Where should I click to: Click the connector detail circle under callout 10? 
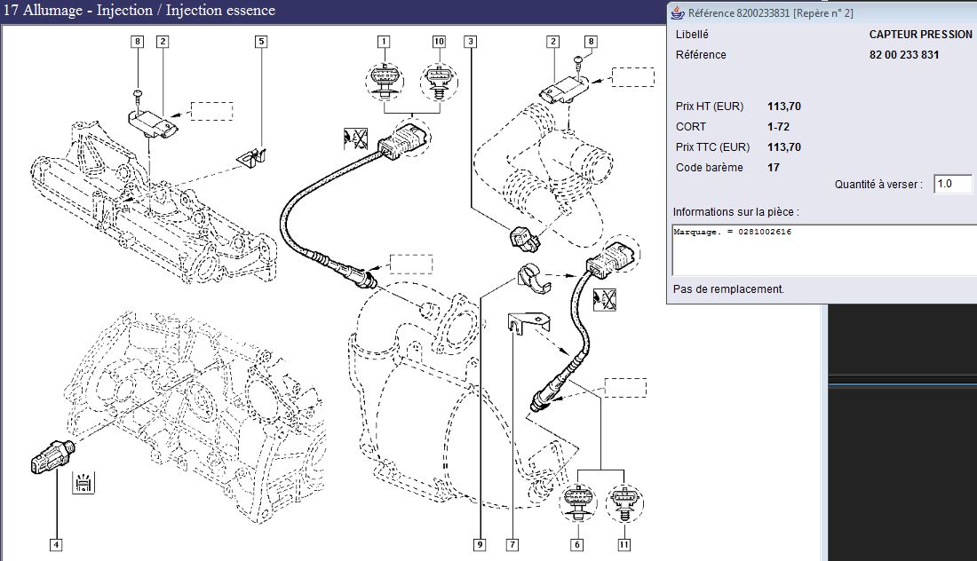point(439,82)
